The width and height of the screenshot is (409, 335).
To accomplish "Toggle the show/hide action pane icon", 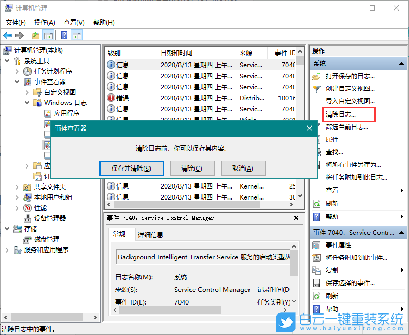I will [x=77, y=35].
